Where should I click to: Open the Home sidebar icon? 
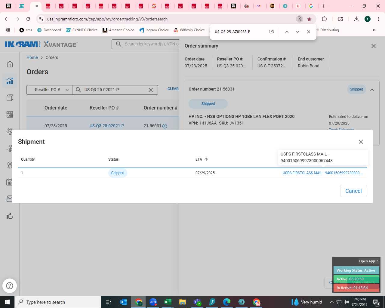click(x=10, y=64)
